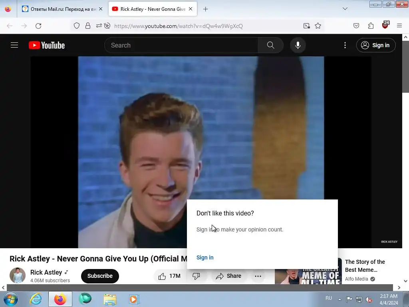Save page to Pocket
Viewport: 409px width, 307px height.
tap(356, 26)
